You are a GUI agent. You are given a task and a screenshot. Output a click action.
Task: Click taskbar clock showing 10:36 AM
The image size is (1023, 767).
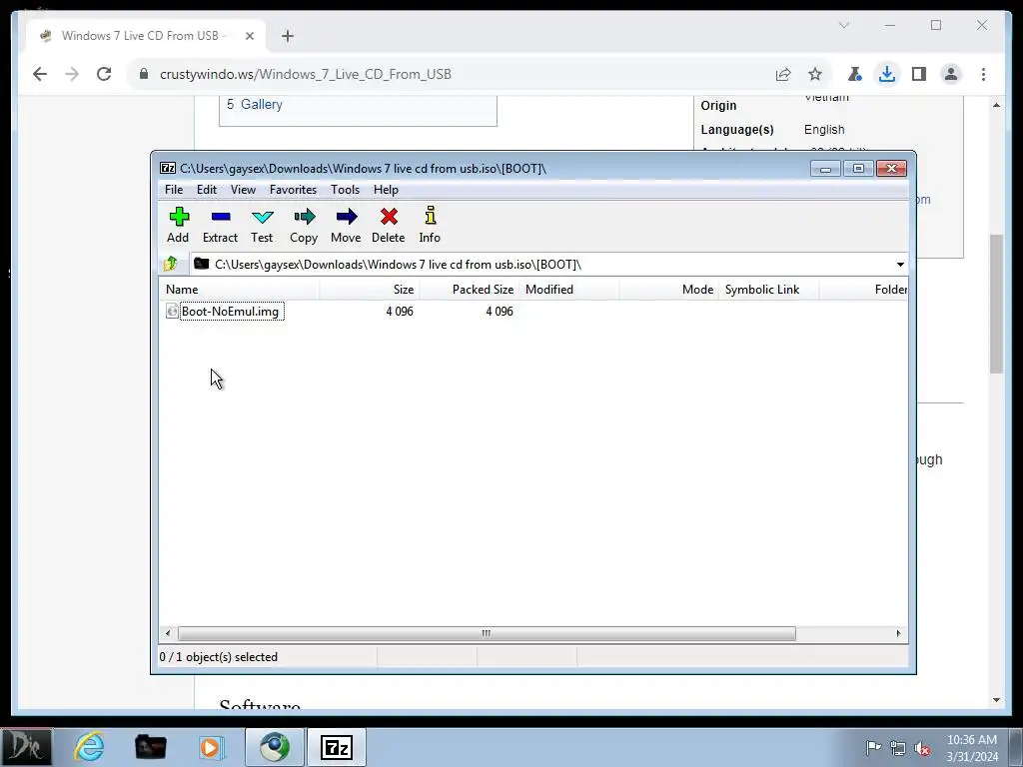click(x=972, y=748)
